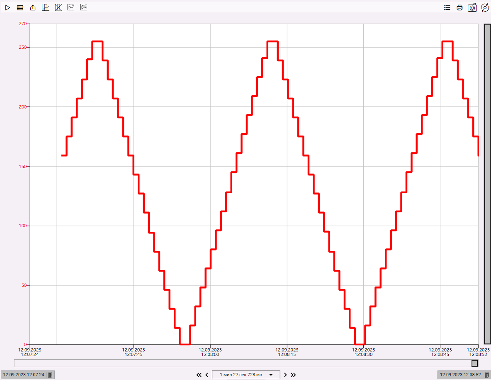Open the calendar next to start time
Viewport: 491px width, 380px height.
tap(49, 374)
